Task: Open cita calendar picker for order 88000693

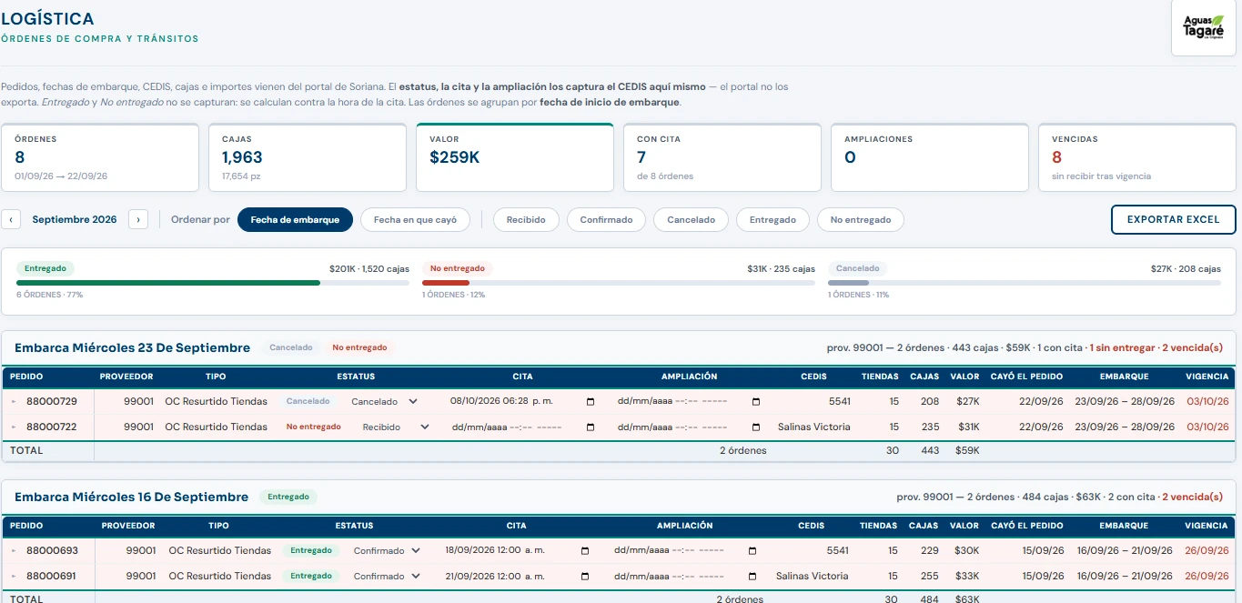Action: pos(585,551)
